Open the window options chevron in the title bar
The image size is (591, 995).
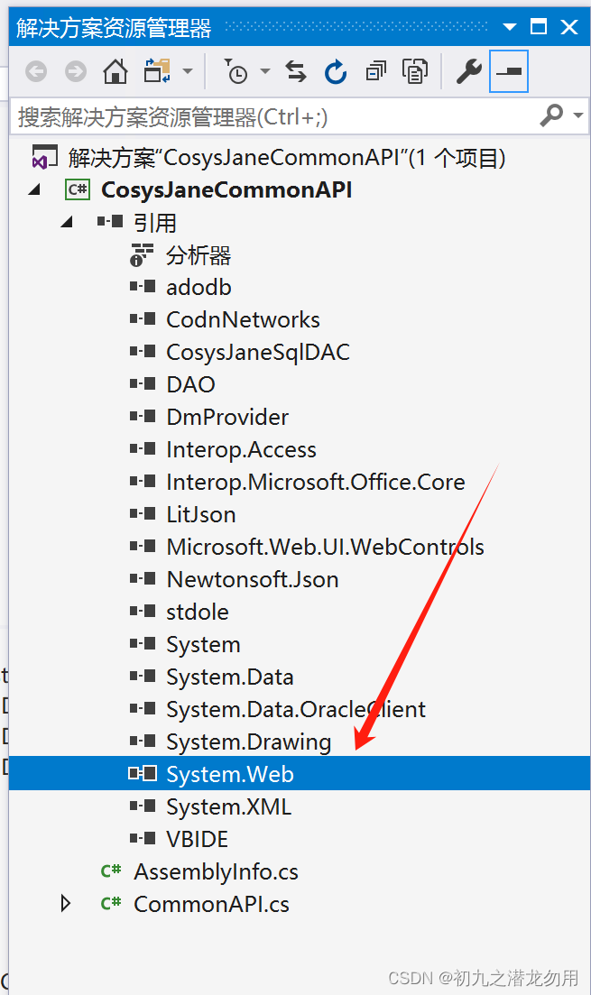pyautogui.click(x=509, y=27)
